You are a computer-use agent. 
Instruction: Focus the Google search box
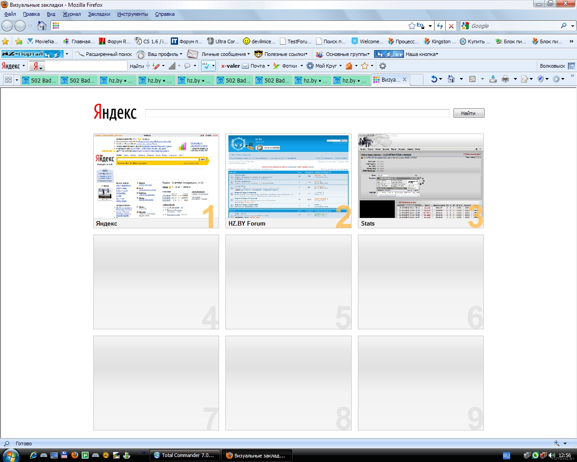pos(513,26)
